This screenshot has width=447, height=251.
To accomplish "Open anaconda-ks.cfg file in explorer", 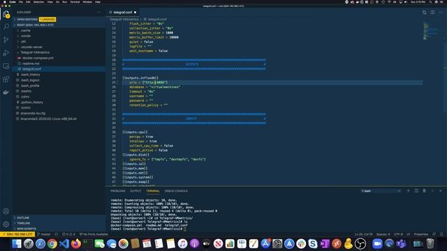I will click(x=33, y=113).
